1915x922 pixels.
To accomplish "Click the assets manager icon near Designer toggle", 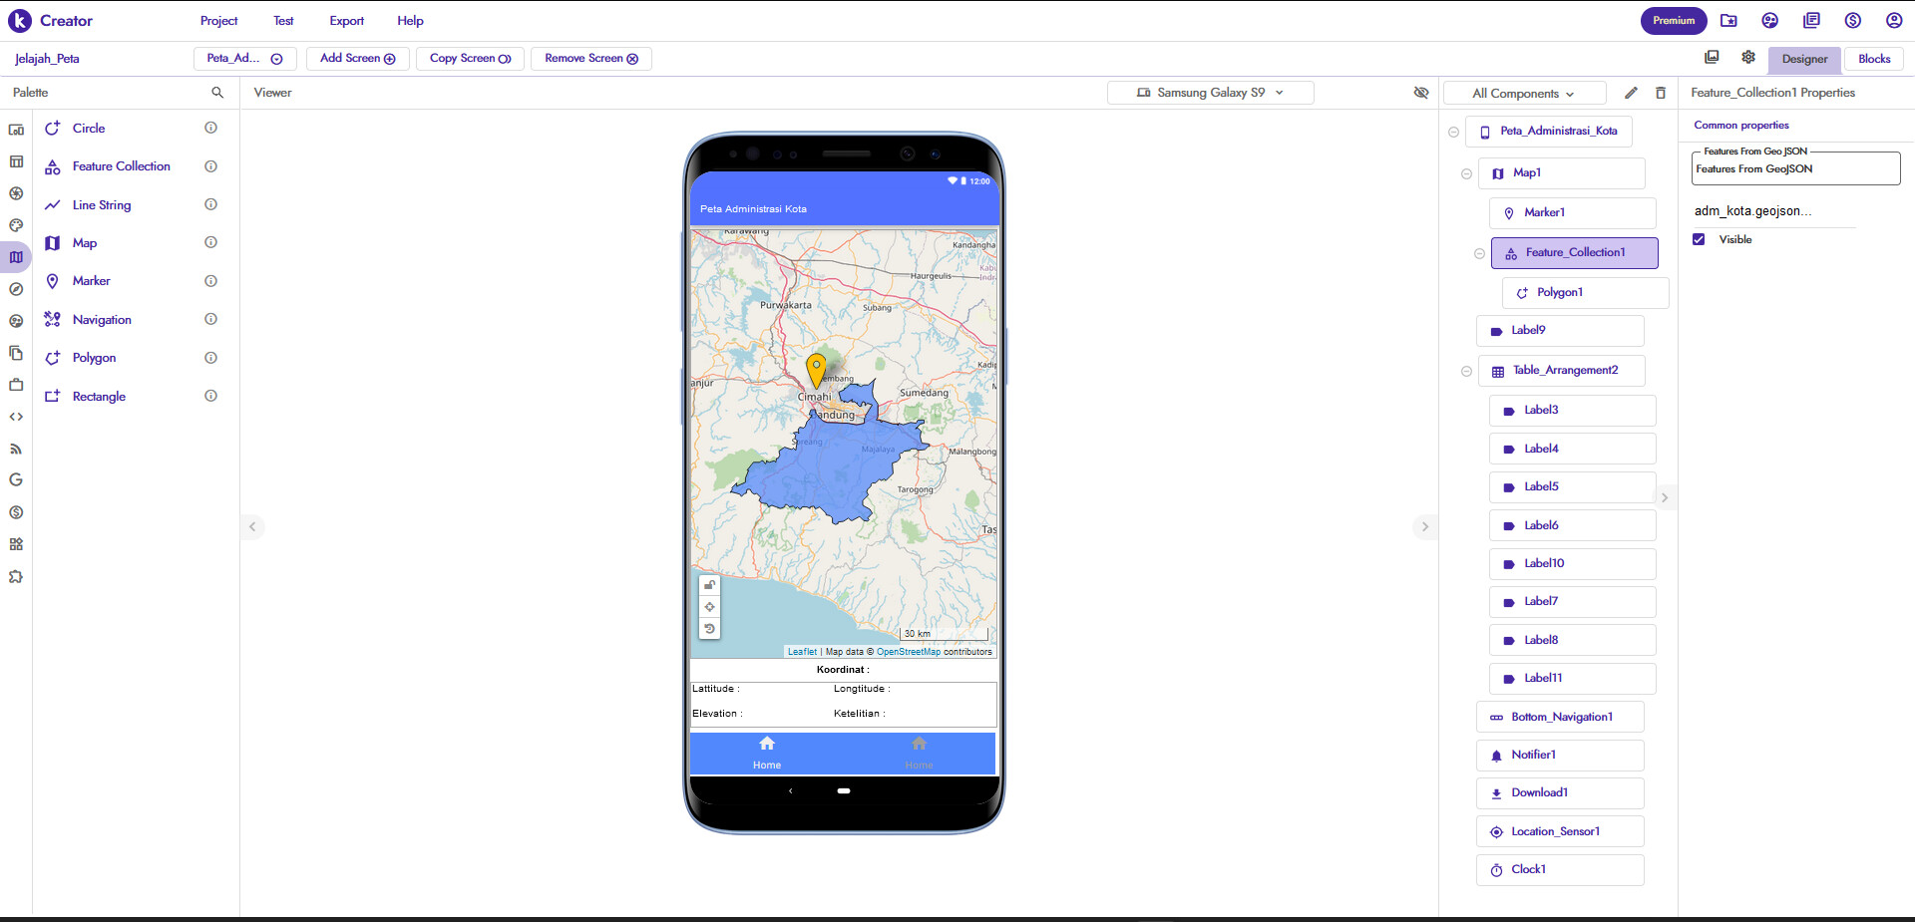I will click(1712, 57).
